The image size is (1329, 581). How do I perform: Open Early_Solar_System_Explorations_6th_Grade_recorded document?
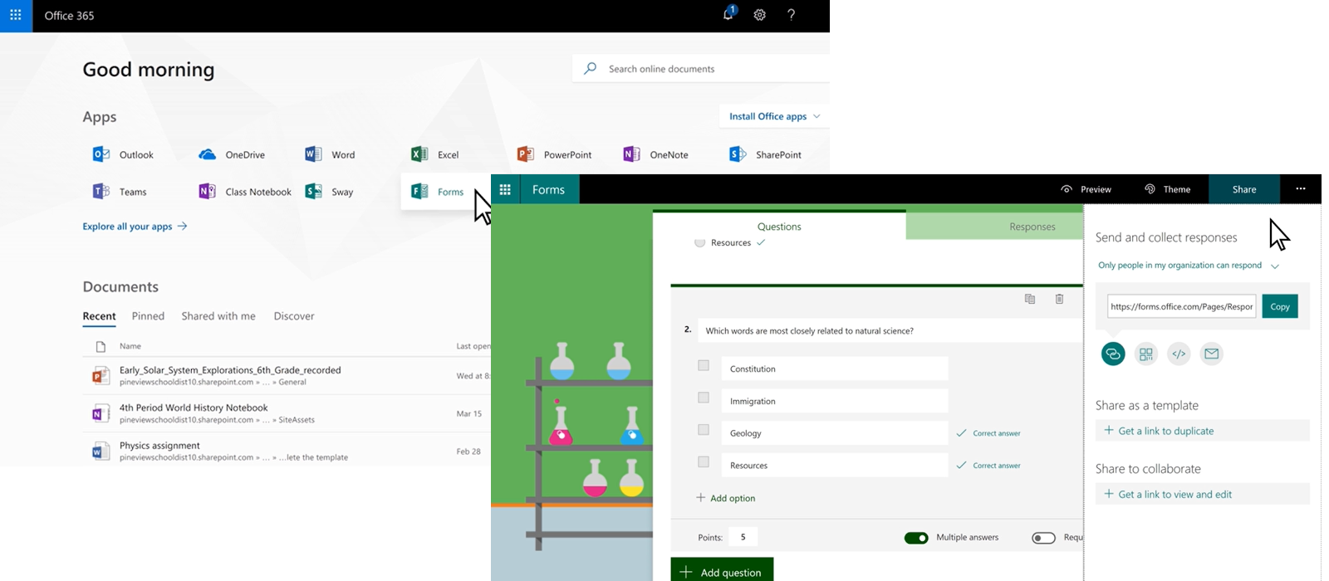(230, 370)
